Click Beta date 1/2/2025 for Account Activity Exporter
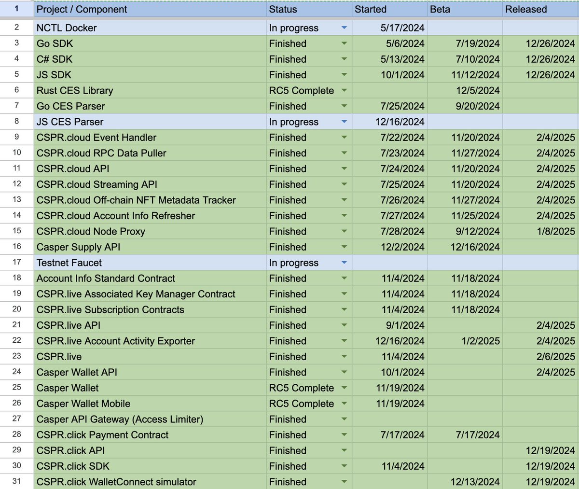The image size is (579, 489). [465, 341]
